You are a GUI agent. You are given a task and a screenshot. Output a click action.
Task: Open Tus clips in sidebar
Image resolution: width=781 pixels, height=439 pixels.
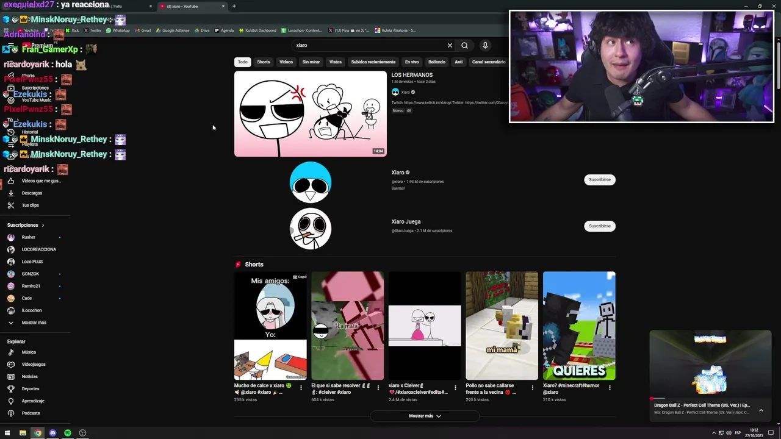30,205
